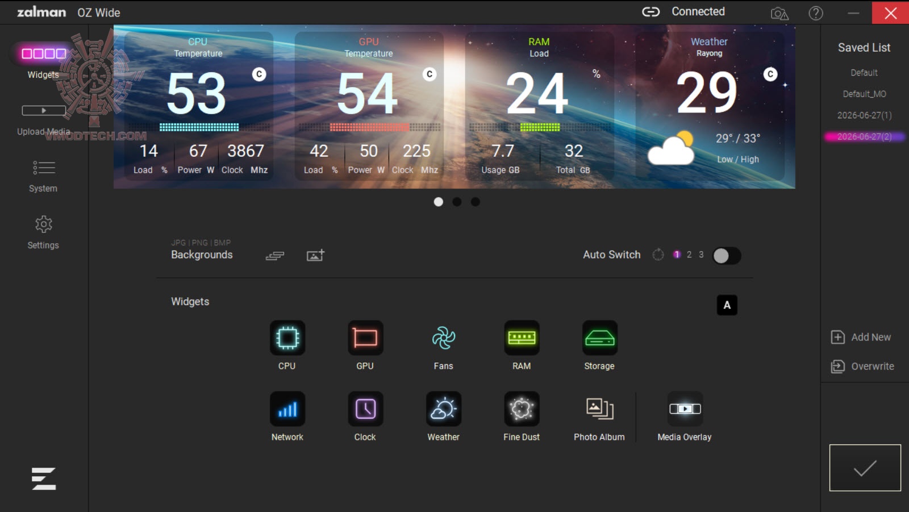
Task: Go to the first preview page dot
Action: 438,202
